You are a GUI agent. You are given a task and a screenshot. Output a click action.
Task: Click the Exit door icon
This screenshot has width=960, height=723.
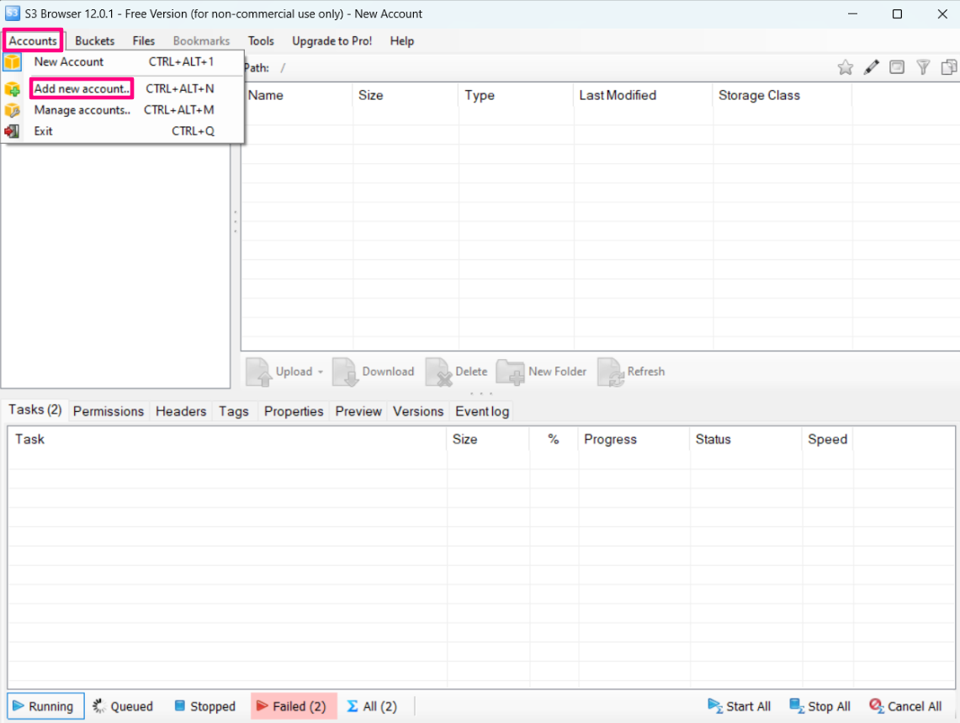13,131
